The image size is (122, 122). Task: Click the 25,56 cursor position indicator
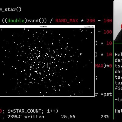[68, 117]
